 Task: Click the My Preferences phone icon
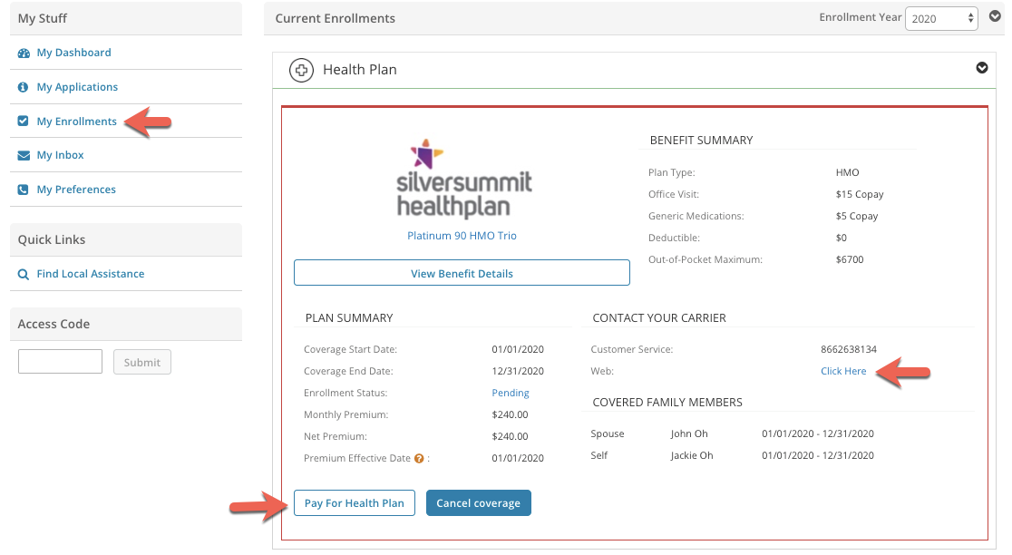(x=24, y=190)
